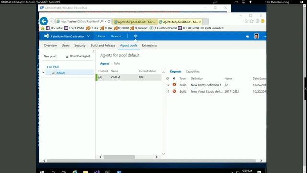The width and height of the screenshot is (307, 173).
Task: Select the default pool tree item
Action: pos(69,73)
